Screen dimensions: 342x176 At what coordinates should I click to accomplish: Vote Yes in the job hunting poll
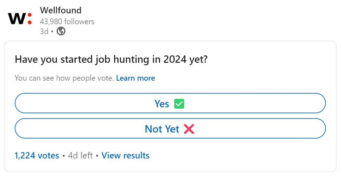point(170,103)
